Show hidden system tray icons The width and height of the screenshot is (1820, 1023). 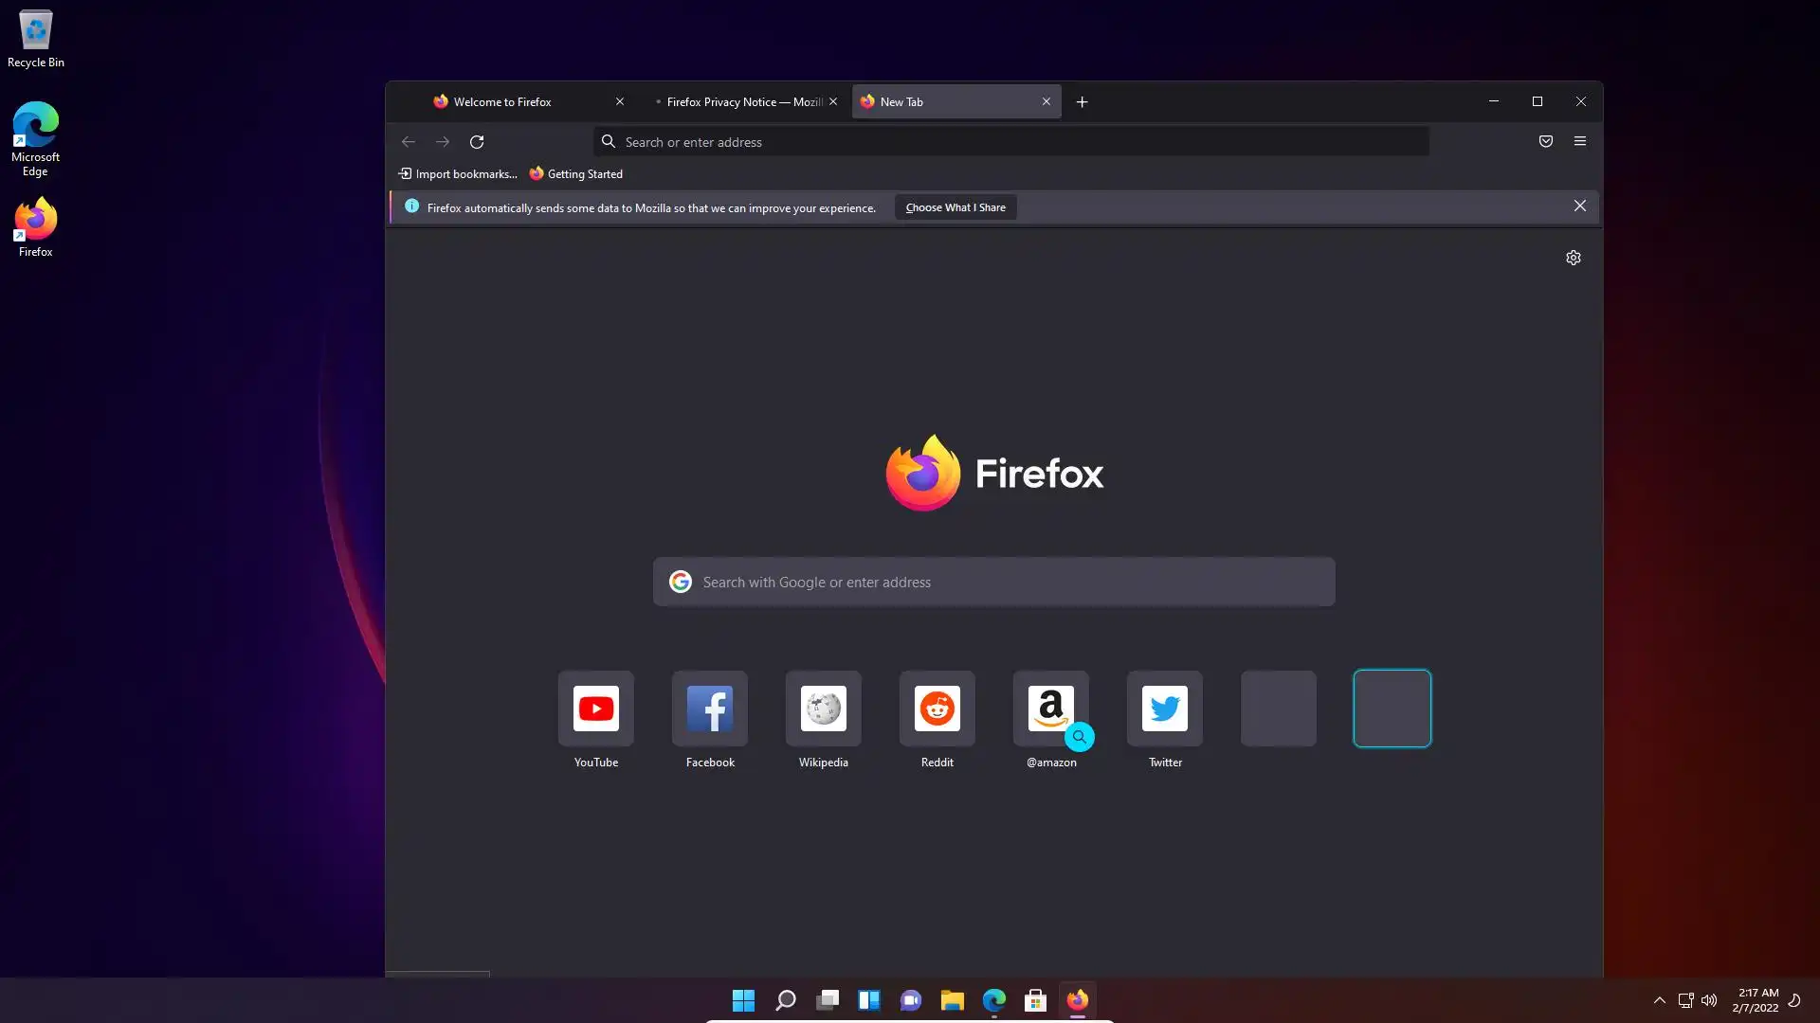pos(1659,1000)
